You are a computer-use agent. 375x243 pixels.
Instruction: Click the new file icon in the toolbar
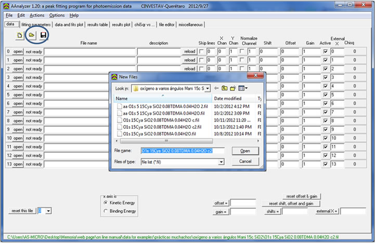[20, 35]
